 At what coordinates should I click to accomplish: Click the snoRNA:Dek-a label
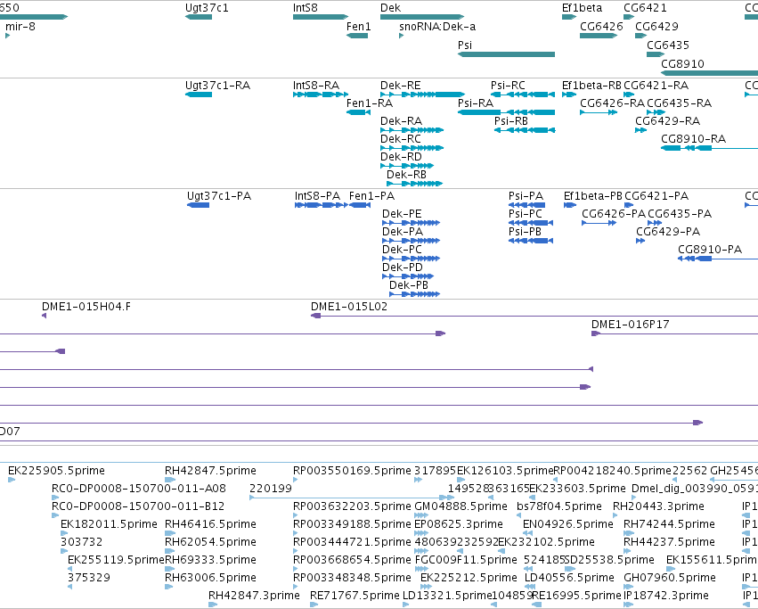[x=437, y=27]
